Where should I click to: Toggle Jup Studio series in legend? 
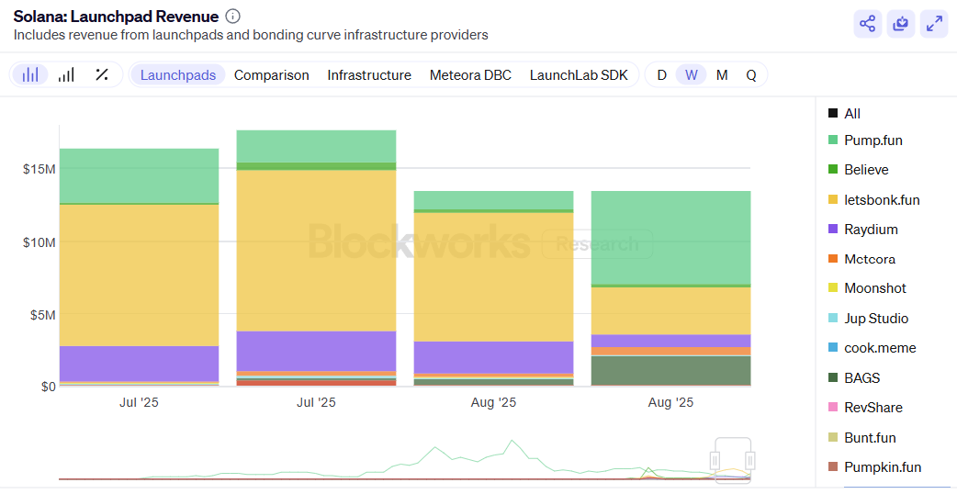[x=868, y=319]
